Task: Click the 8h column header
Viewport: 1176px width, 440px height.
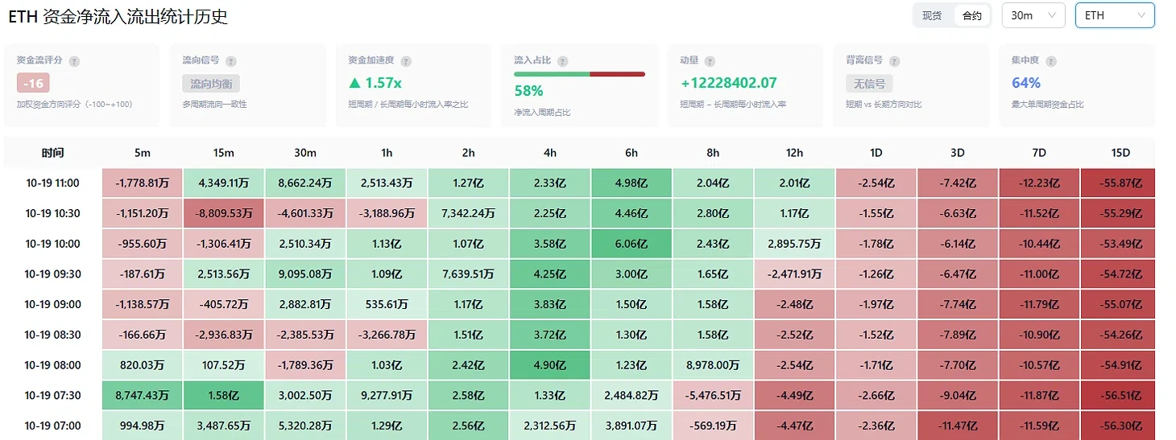Action: [713, 153]
